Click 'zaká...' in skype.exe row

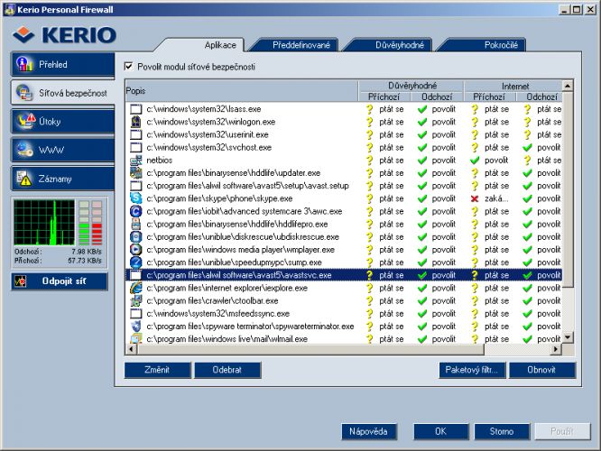pos(496,198)
